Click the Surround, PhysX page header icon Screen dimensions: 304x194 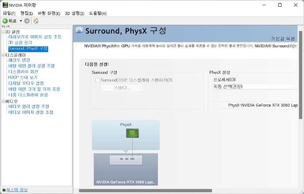[79, 30]
